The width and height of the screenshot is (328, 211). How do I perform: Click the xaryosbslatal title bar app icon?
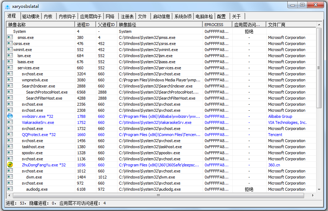tap(7, 6)
